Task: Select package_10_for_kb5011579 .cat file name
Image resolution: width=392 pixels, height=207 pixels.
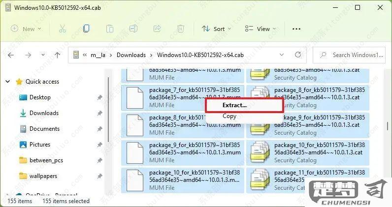Action: (x=320, y=148)
